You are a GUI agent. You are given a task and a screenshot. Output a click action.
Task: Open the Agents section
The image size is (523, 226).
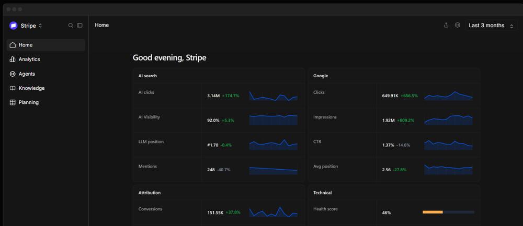tap(46, 74)
